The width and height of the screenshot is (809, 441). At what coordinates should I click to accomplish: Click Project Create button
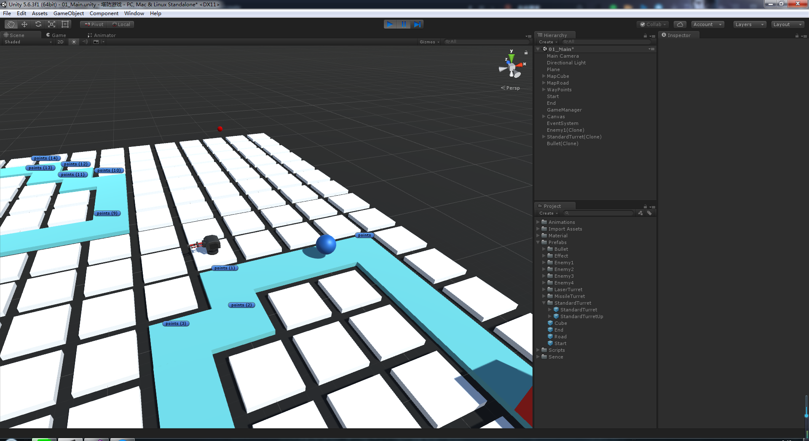pyautogui.click(x=548, y=213)
